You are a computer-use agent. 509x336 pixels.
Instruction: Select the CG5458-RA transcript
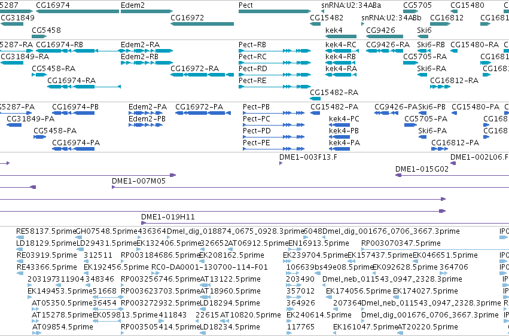39,75
